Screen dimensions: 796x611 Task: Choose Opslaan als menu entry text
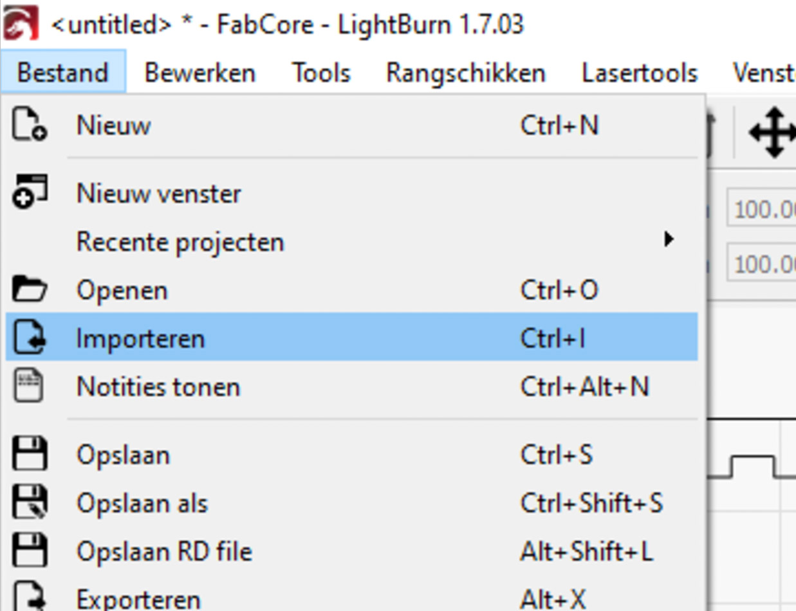coord(142,503)
